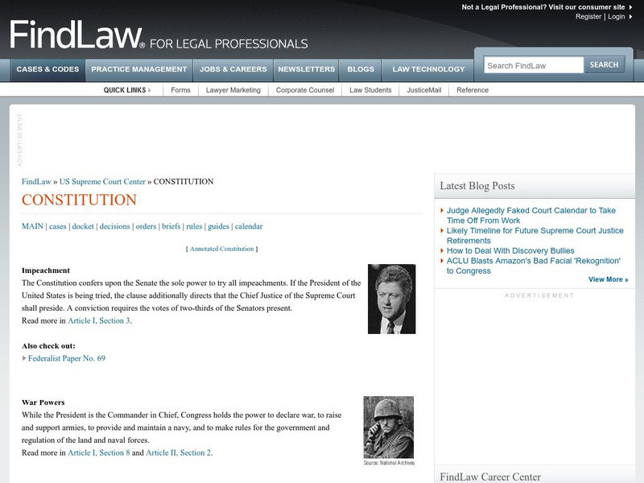Open the Forms quick link

[x=180, y=90]
